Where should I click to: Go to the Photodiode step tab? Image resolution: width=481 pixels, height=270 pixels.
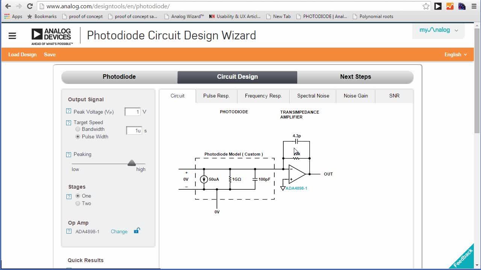click(119, 76)
